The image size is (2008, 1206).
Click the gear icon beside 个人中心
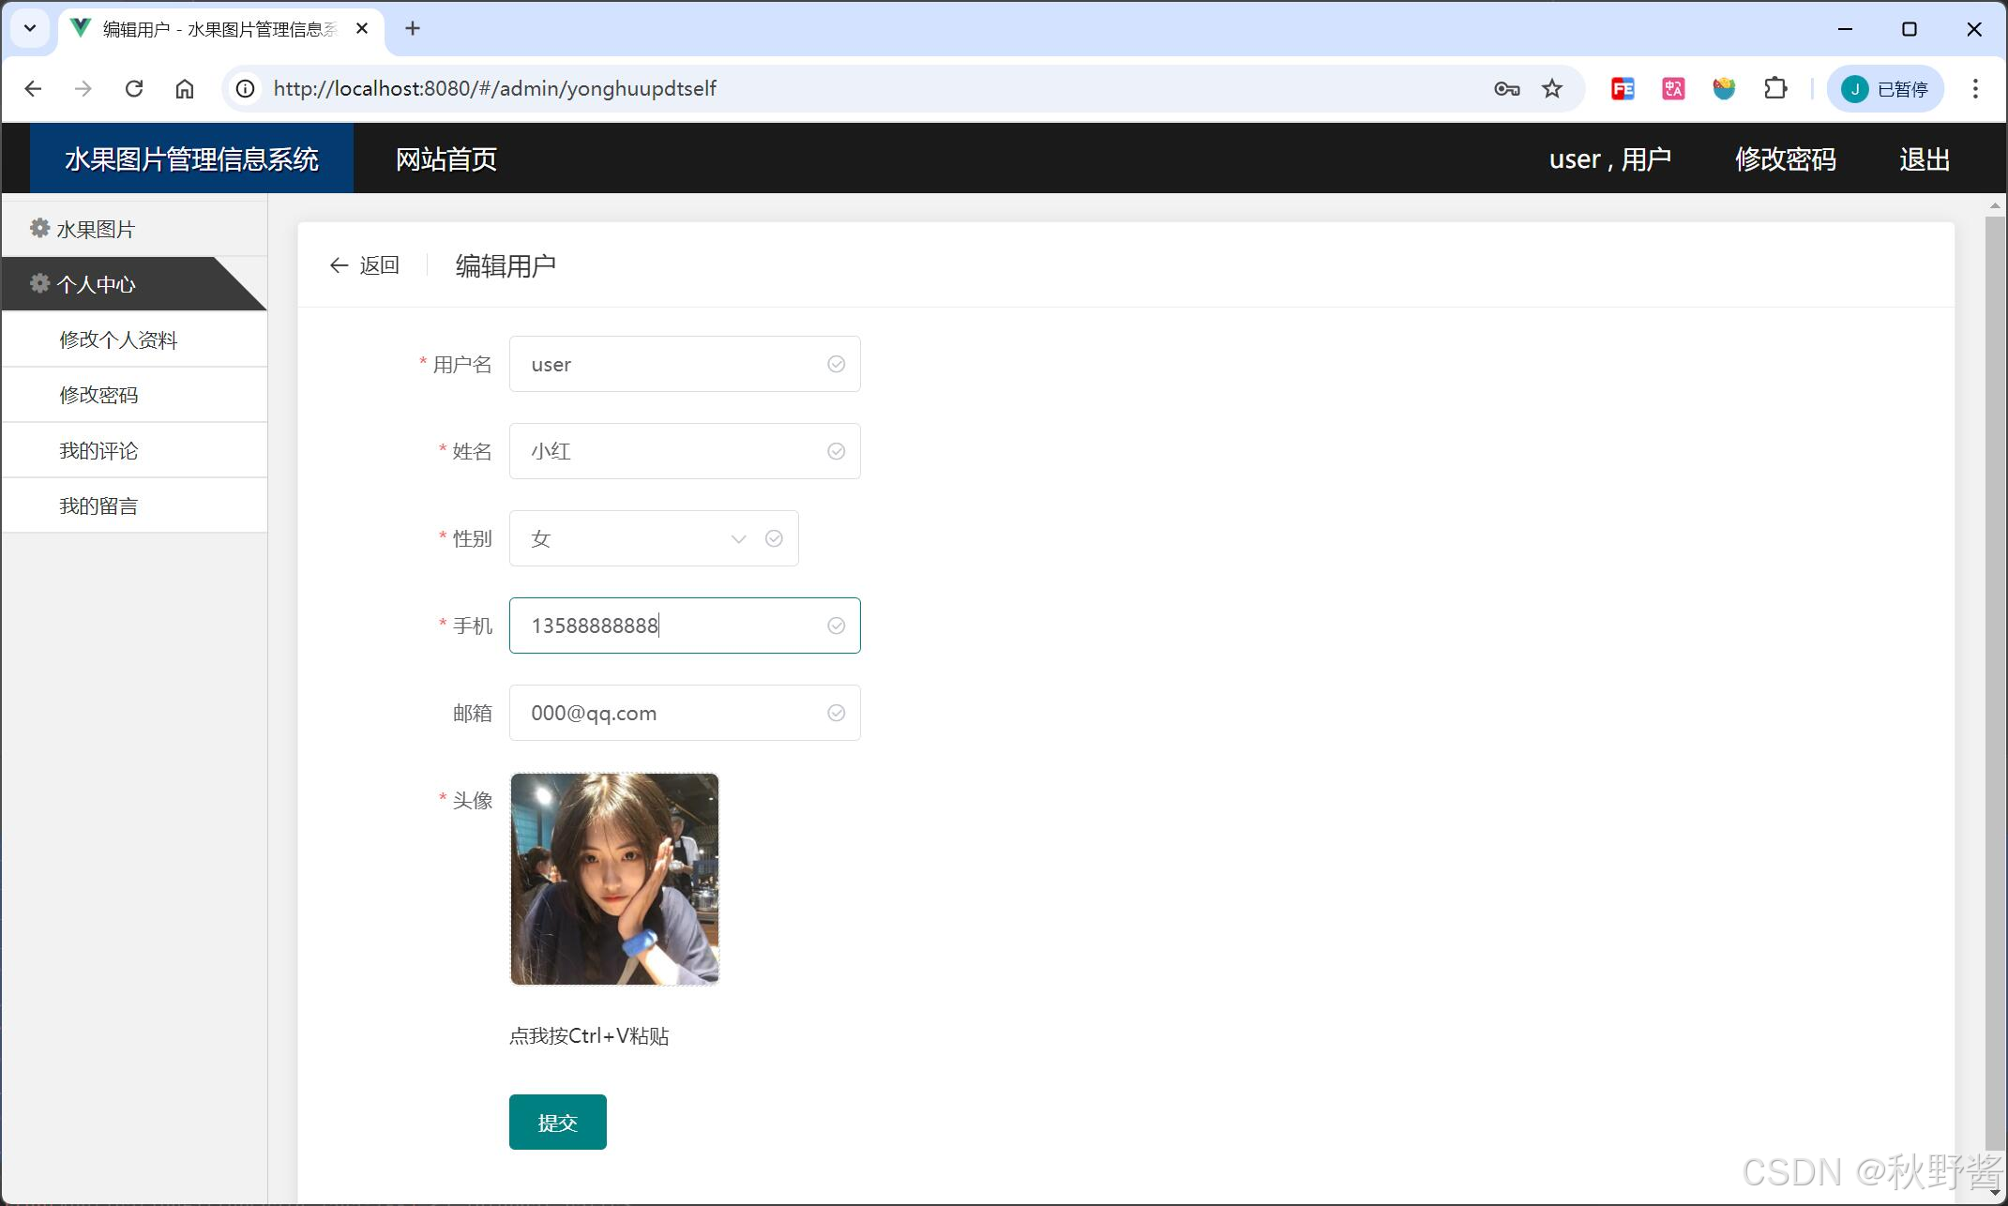coord(39,283)
